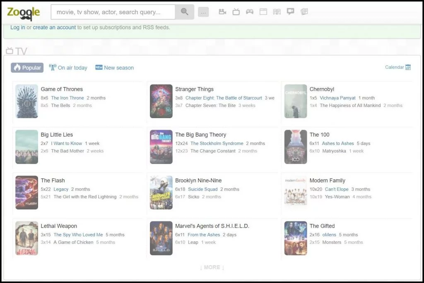Click the Log in link

tap(17, 28)
